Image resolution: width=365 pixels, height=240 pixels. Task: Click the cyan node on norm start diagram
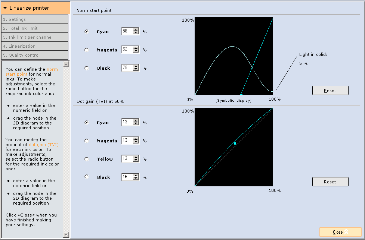pos(241,94)
